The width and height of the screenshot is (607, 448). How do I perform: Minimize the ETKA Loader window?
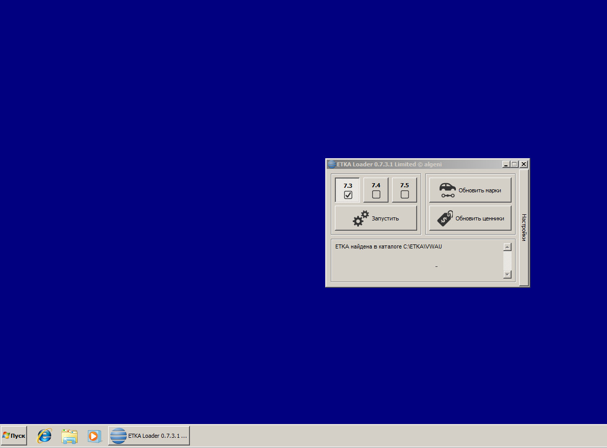505,164
